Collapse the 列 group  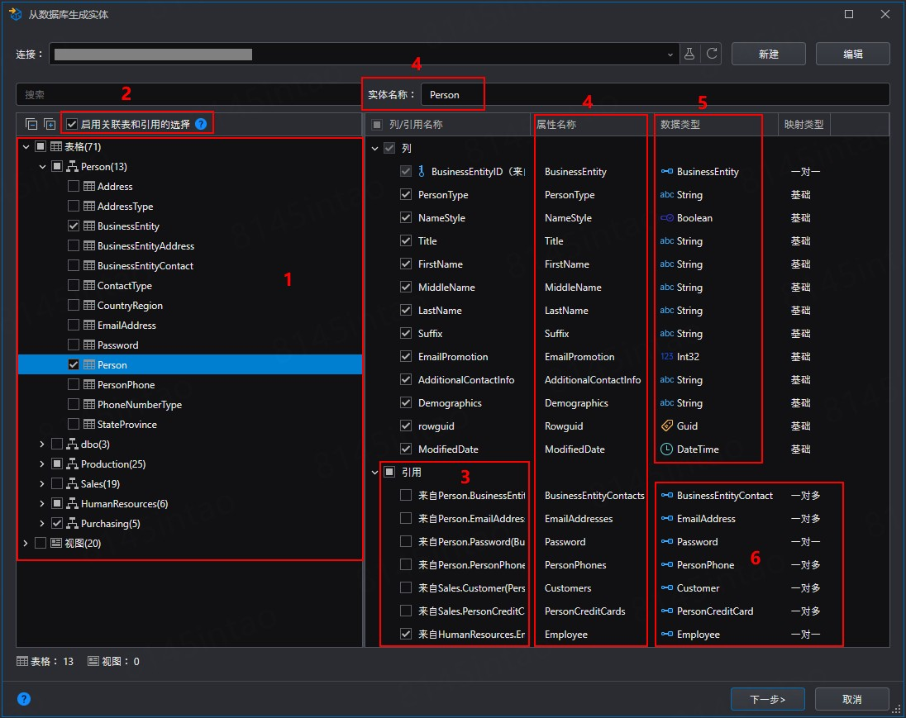pos(374,149)
